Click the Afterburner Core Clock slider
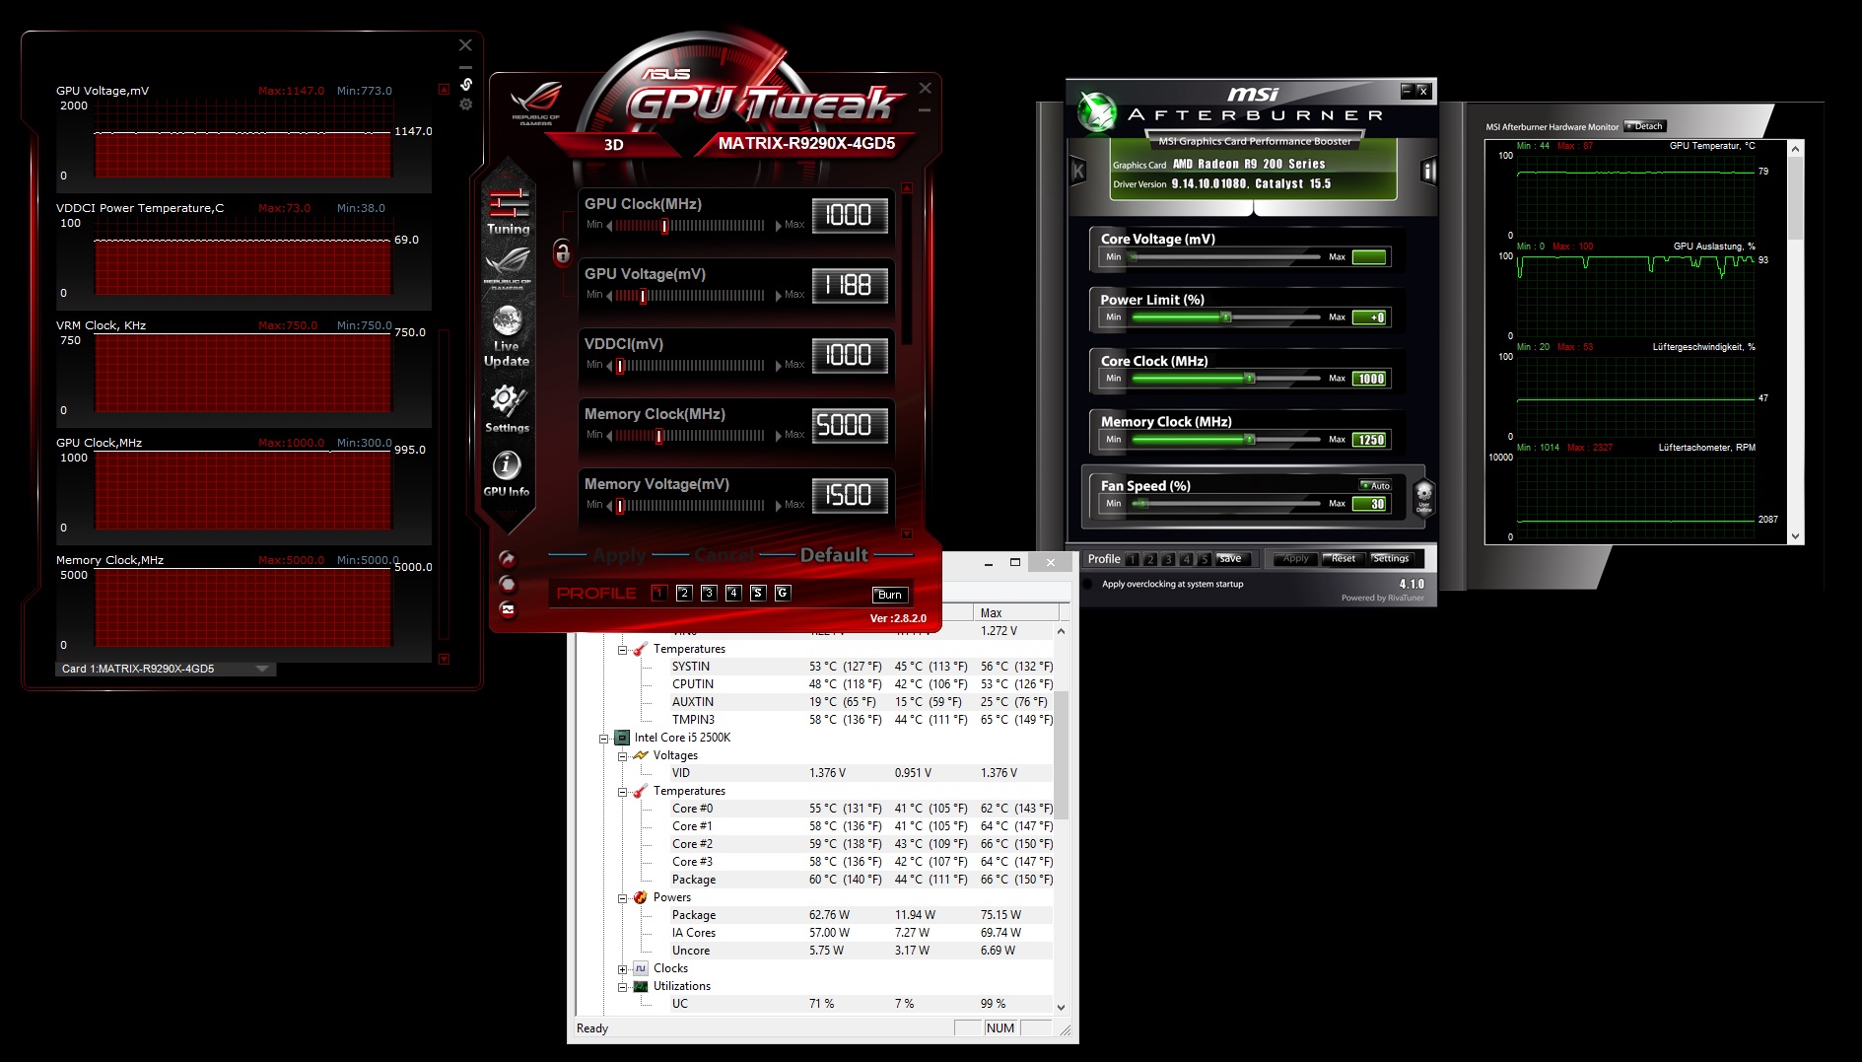1862x1062 pixels. click(x=1225, y=379)
